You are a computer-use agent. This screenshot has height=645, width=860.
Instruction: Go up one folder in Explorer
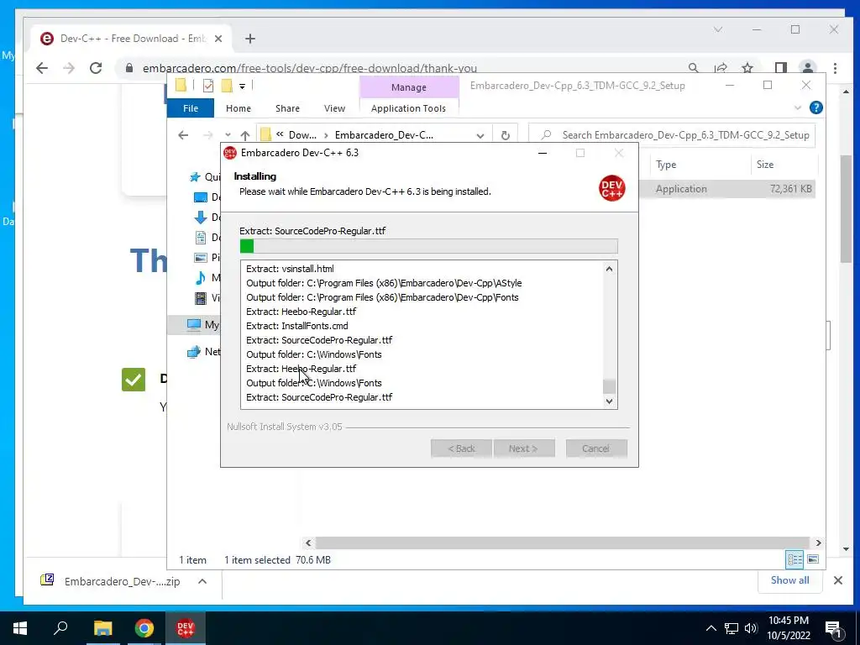pos(245,135)
